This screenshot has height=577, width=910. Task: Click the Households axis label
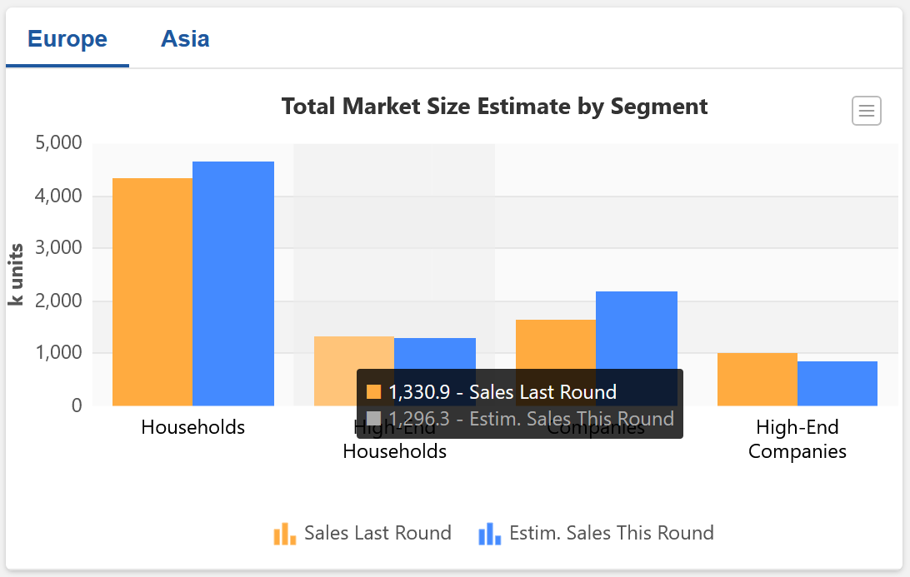(193, 427)
